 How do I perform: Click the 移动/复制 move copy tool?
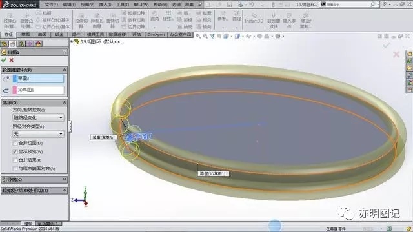[x=306, y=20]
